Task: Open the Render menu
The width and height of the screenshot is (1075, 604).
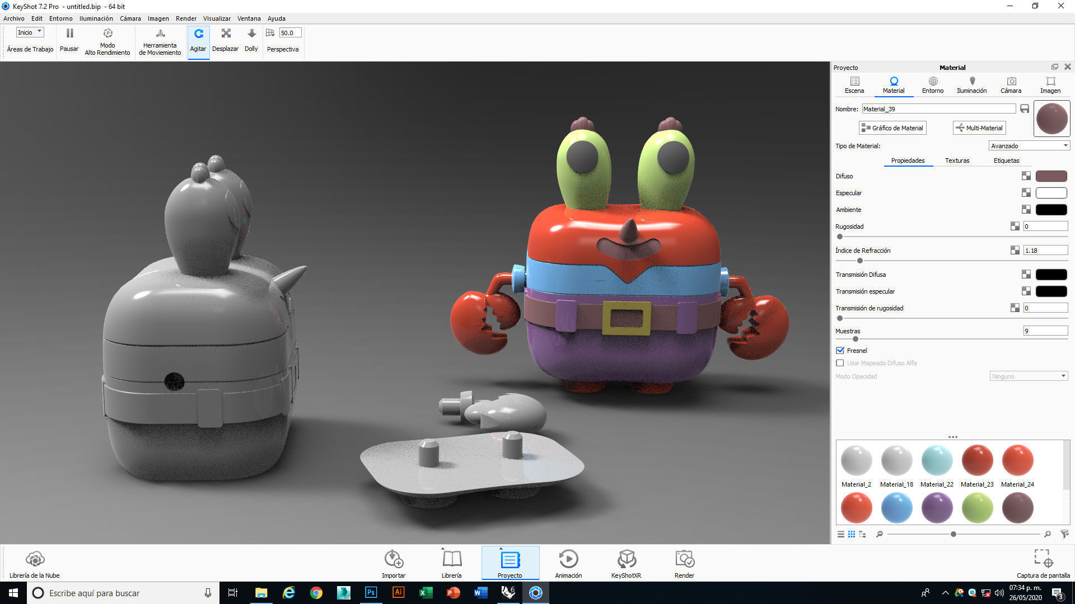Action: coord(186,18)
